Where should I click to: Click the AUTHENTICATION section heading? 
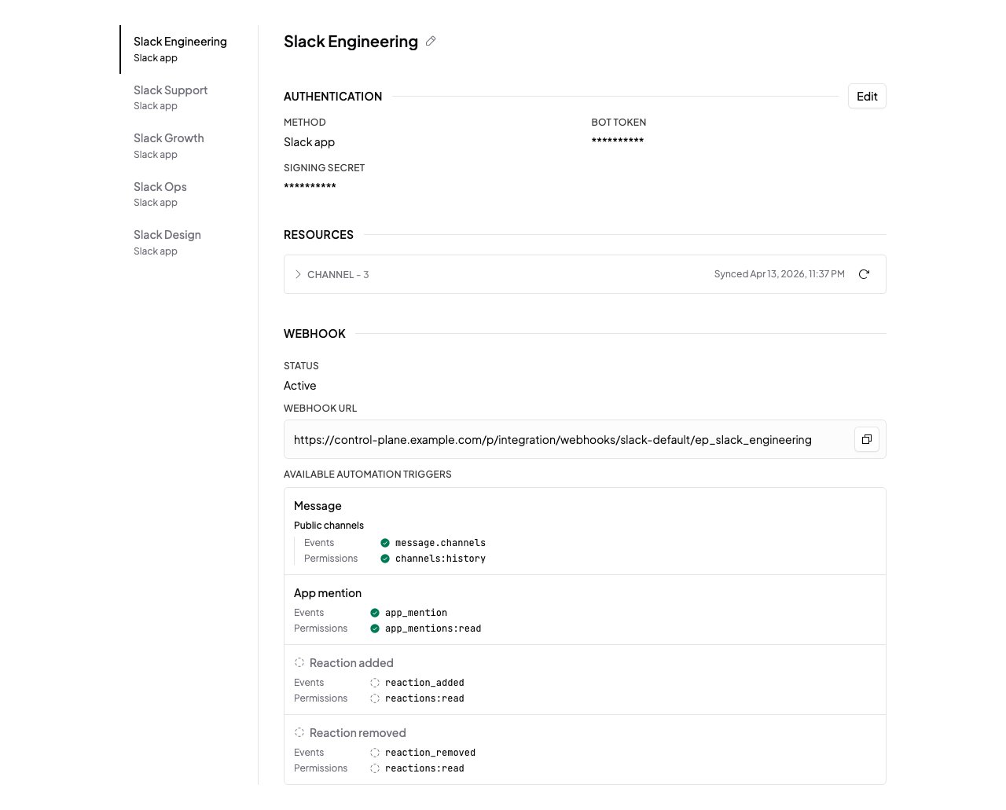click(x=332, y=97)
